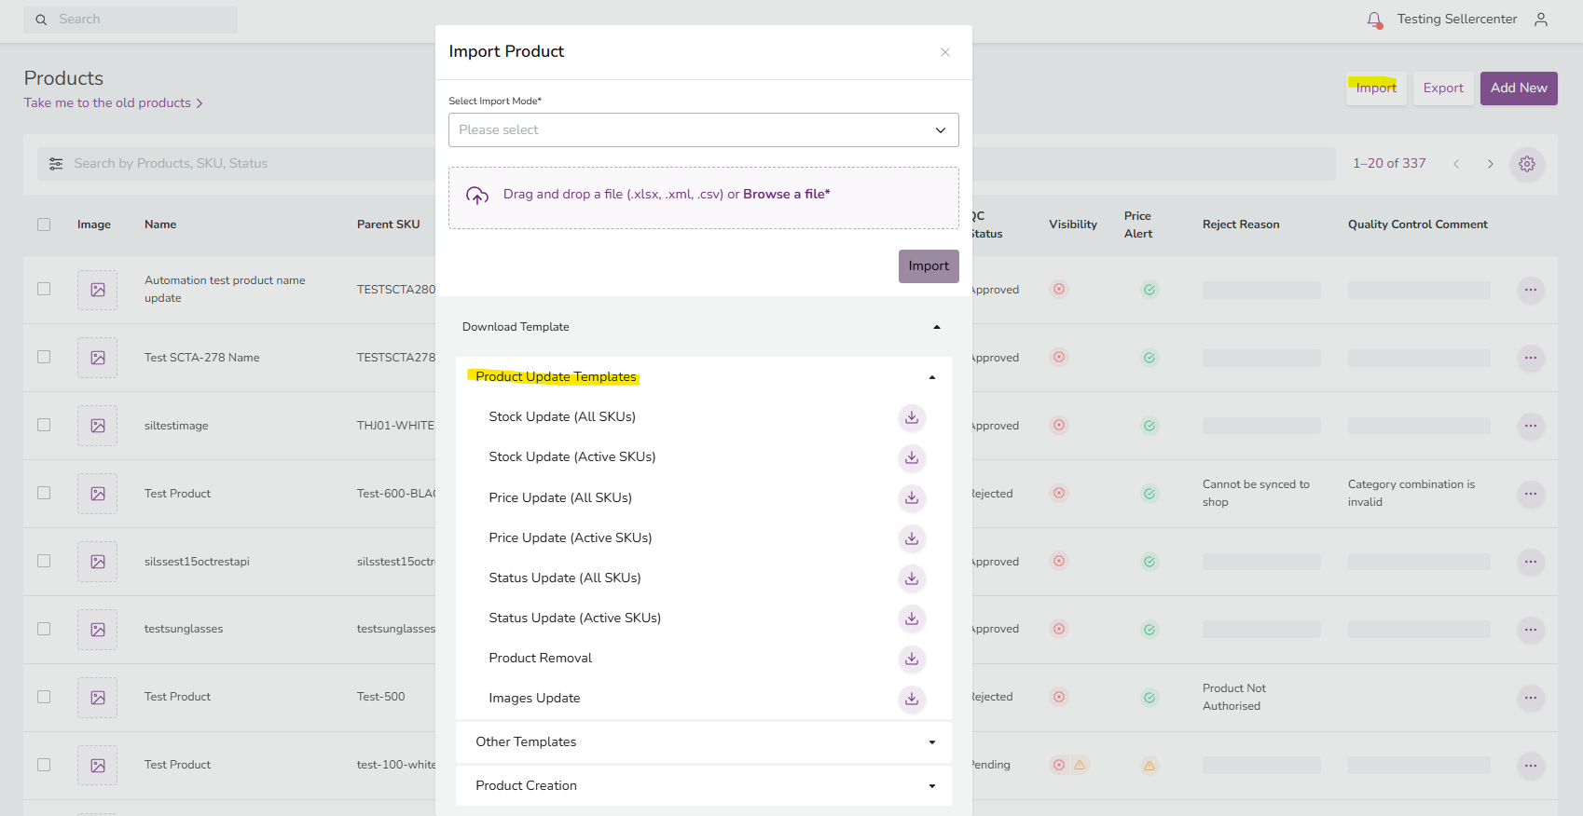This screenshot has width=1583, height=816.
Task: Select the testsunglasses row checkbox
Action: (44, 629)
